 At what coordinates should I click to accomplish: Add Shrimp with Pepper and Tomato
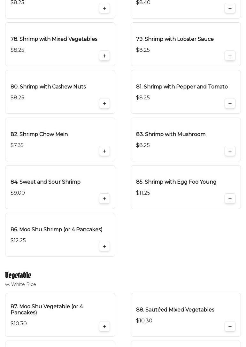coord(230,104)
